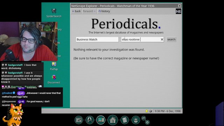Image resolution: width=224 pixels, height=126 pixels.
Task: Click the Disconnect desktop icon
Action: pos(54,79)
